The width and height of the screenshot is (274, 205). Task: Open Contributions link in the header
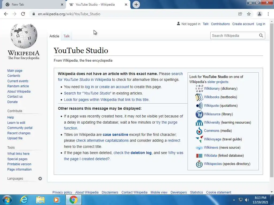220,24
